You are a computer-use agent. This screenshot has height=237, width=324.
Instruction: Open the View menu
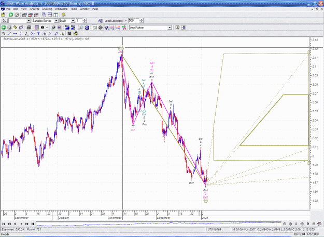[24, 9]
